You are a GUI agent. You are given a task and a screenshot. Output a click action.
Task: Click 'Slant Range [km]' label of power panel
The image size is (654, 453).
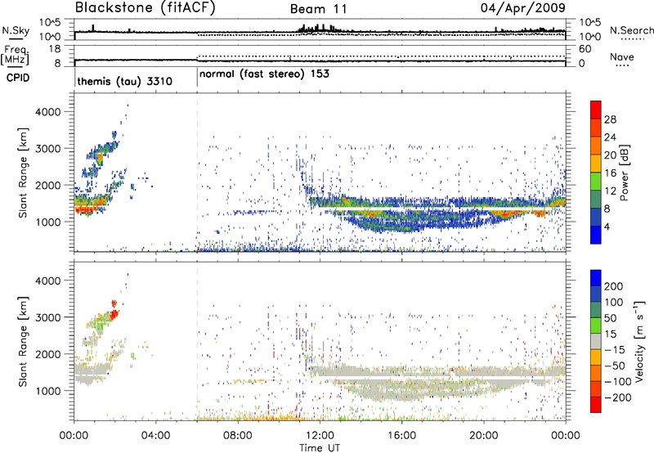(23, 173)
